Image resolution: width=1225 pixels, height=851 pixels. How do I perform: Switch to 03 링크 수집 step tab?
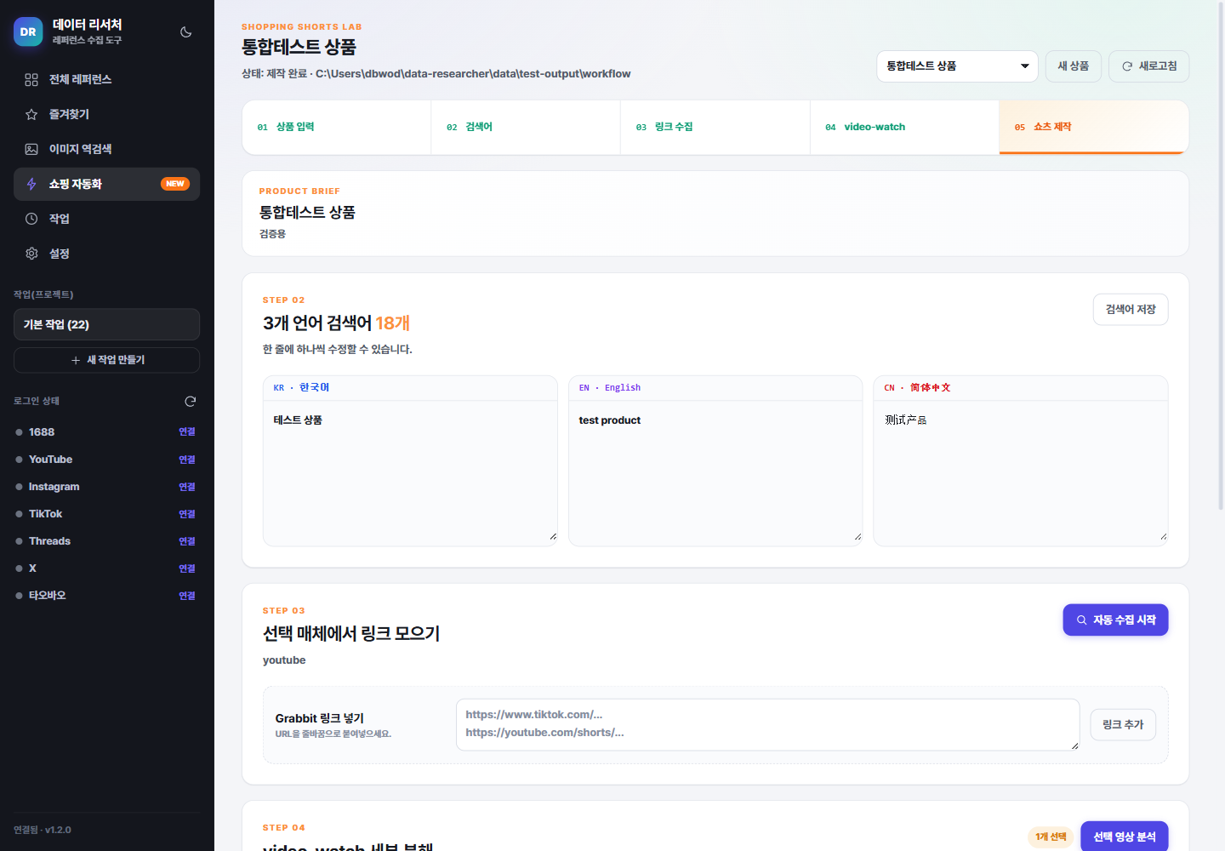pos(715,127)
